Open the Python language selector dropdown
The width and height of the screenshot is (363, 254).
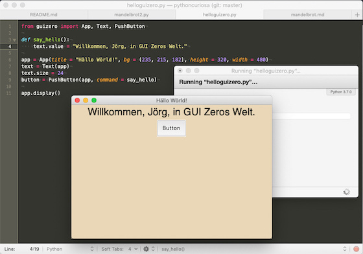coord(70,249)
